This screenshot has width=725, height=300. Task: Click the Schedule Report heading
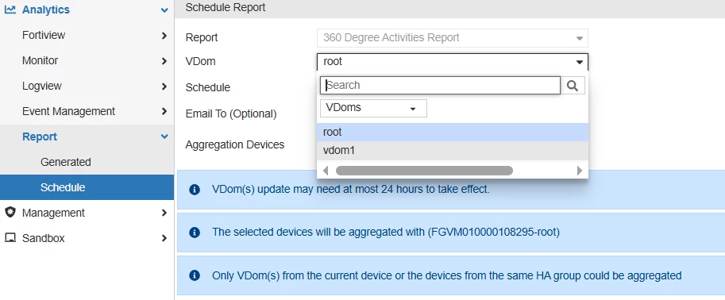click(226, 7)
